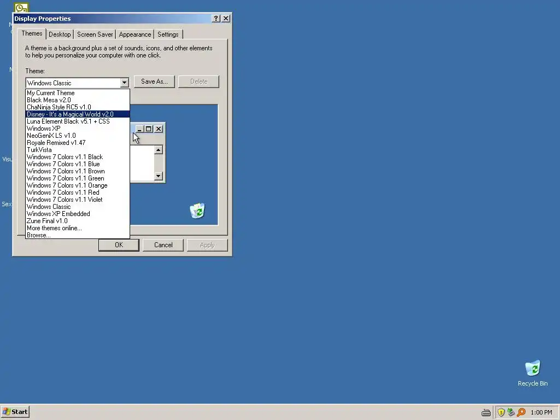Select the TurkVista theme

click(78, 150)
